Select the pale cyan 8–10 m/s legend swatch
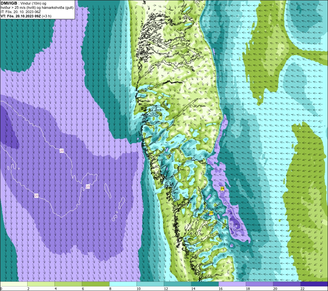This screenshot has height=291, width=328. tap(123, 284)
